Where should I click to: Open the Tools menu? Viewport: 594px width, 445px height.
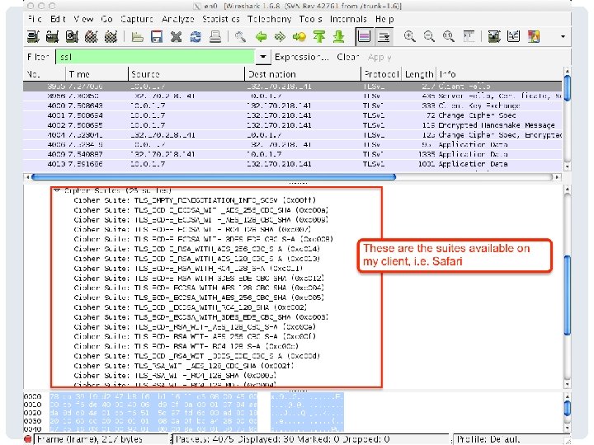[311, 19]
